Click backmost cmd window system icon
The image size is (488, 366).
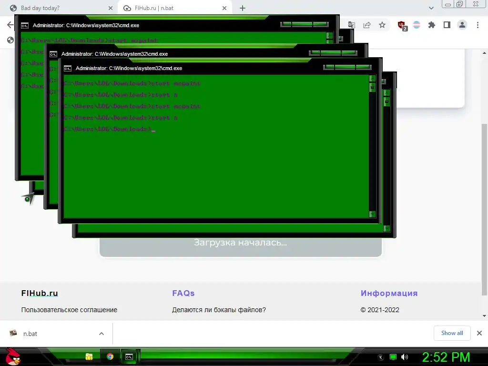click(x=25, y=26)
